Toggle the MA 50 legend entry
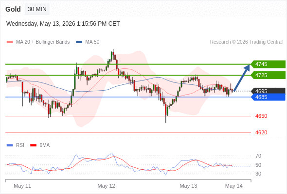This screenshot has height=194, width=287. (88, 42)
